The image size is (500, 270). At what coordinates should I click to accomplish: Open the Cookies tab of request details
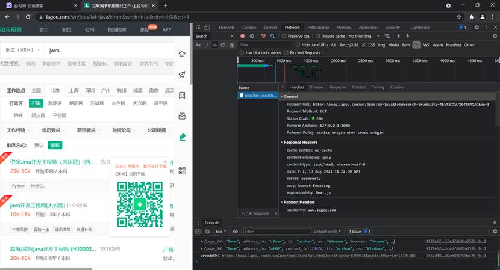click(x=397, y=87)
